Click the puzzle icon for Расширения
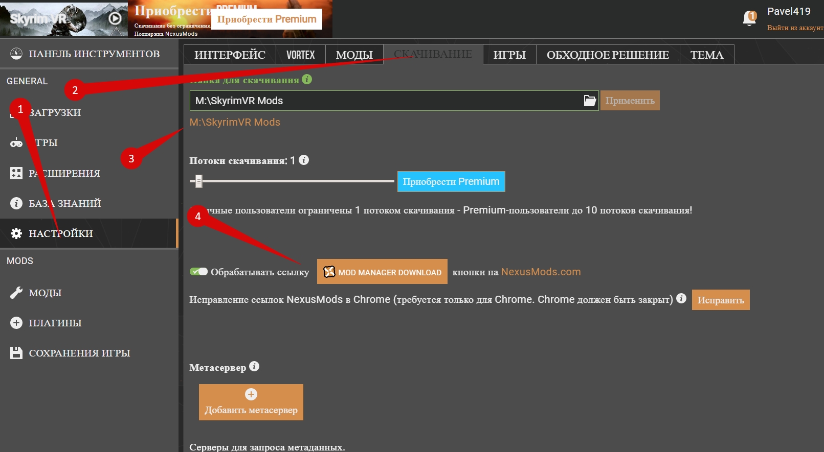Screen dimensions: 824x452 click(16, 173)
